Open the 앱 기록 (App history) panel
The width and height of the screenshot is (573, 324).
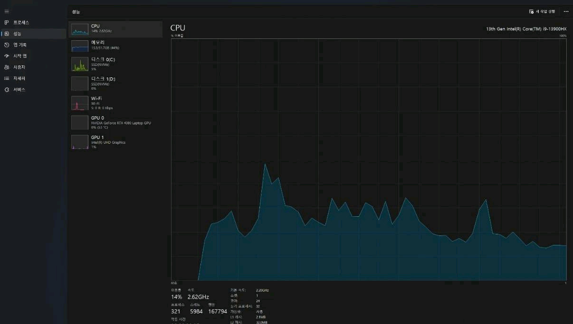coord(19,45)
